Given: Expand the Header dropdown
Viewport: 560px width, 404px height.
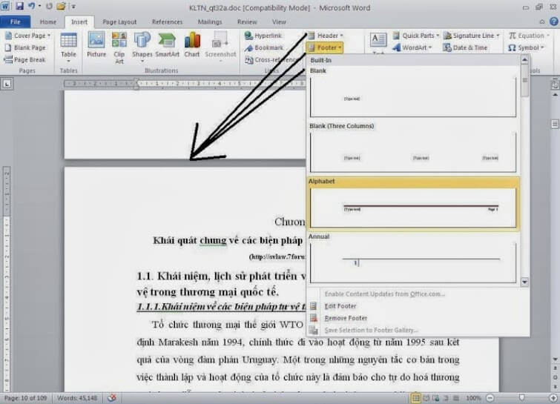Looking at the screenshot, I should tap(326, 36).
